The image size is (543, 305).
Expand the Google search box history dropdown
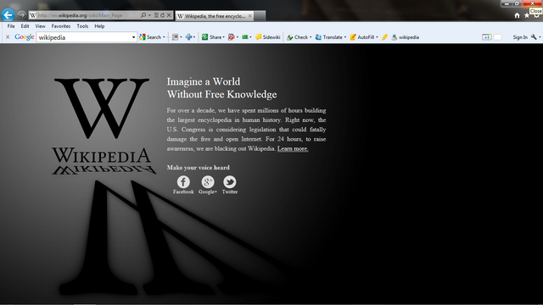[x=134, y=37]
